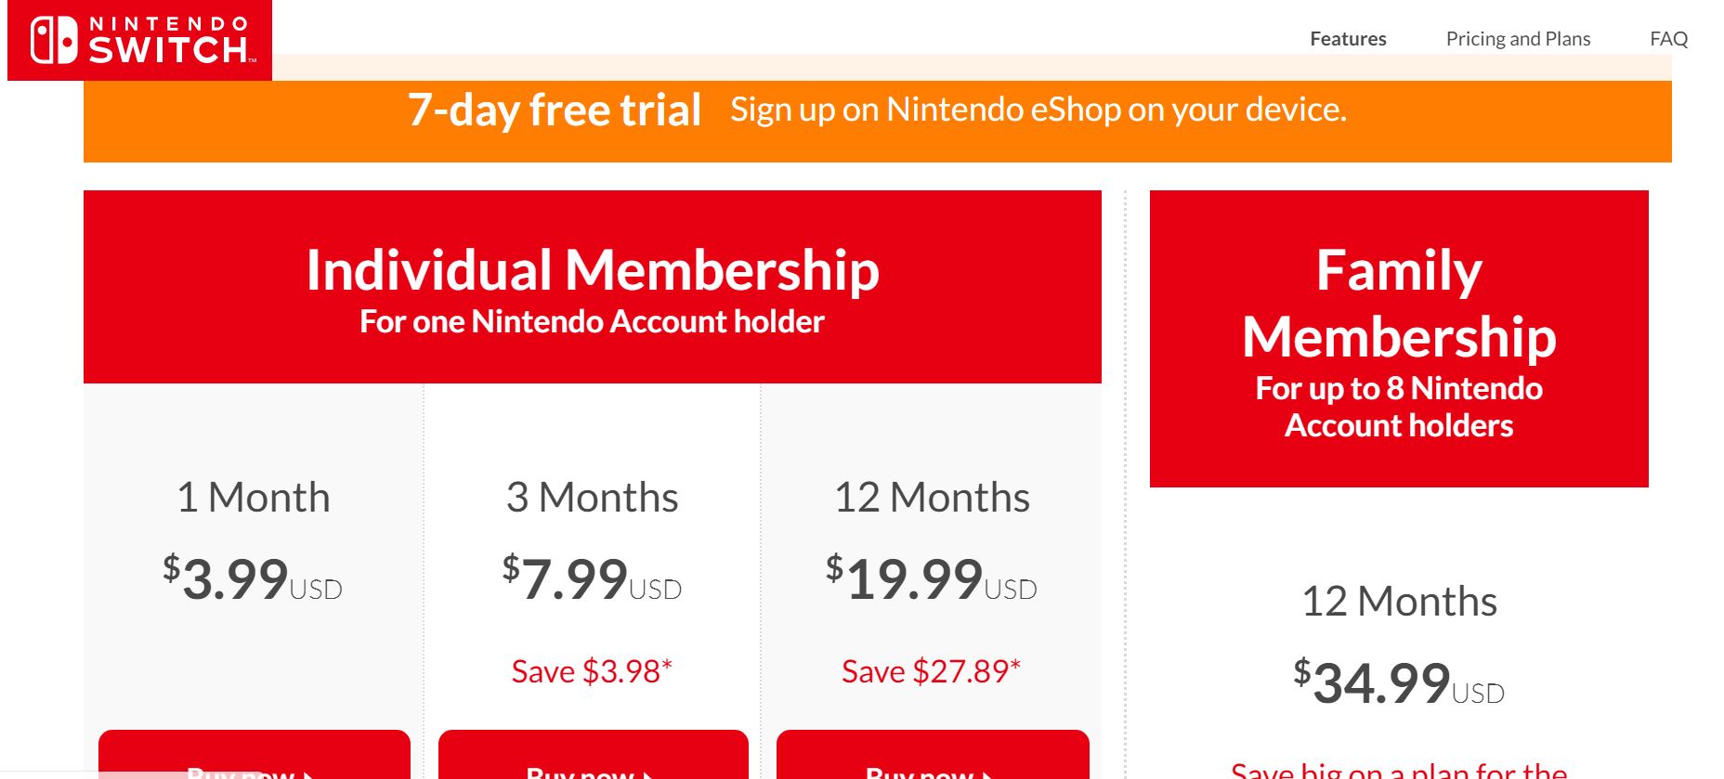The image size is (1724, 779).
Task: Choose the individual 12 Months plan title
Action: pyautogui.click(x=932, y=498)
